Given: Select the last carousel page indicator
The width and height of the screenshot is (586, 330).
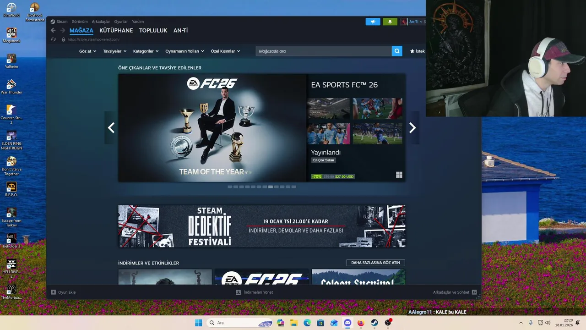Looking at the screenshot, I should point(293,187).
